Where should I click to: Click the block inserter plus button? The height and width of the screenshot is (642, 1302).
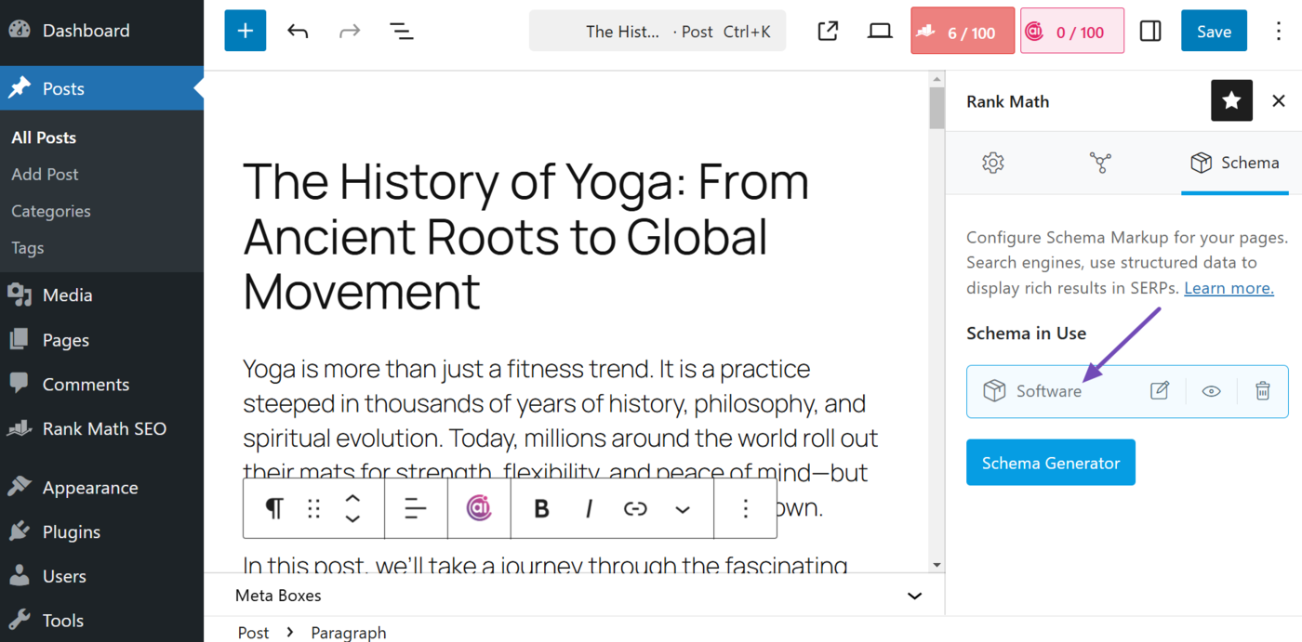[x=246, y=31]
